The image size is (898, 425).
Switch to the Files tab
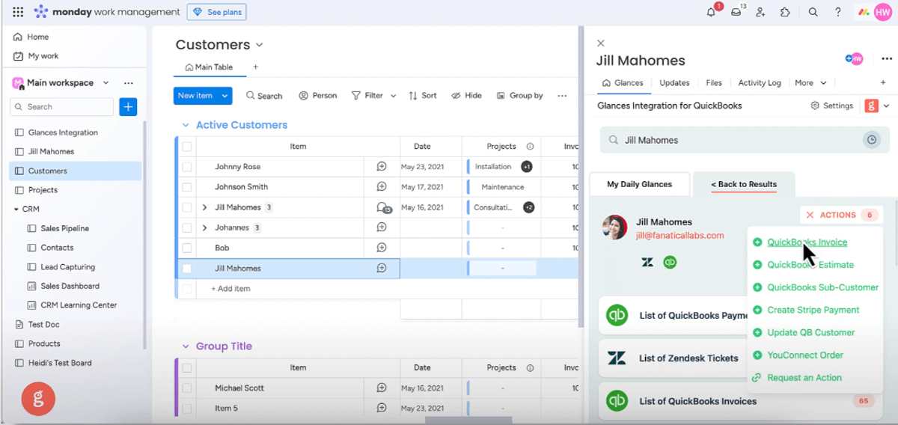pyautogui.click(x=714, y=83)
